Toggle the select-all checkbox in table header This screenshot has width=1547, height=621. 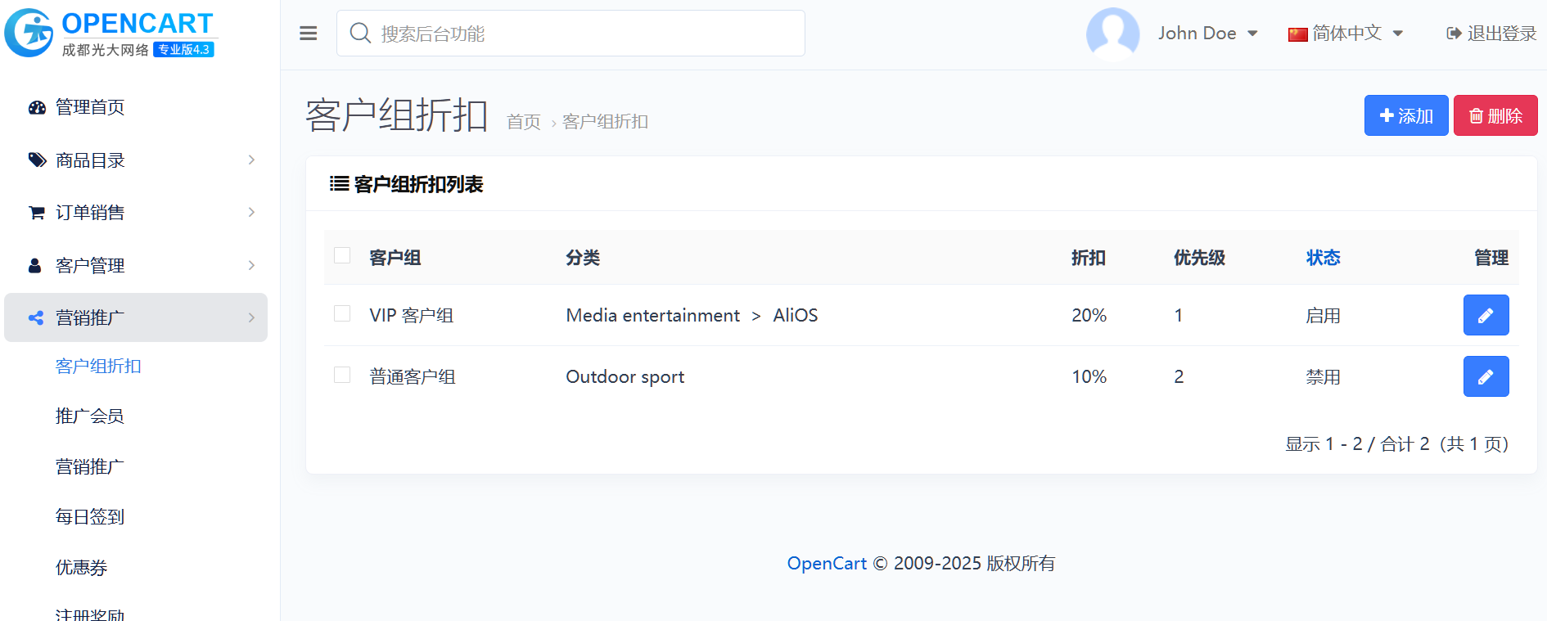click(342, 256)
